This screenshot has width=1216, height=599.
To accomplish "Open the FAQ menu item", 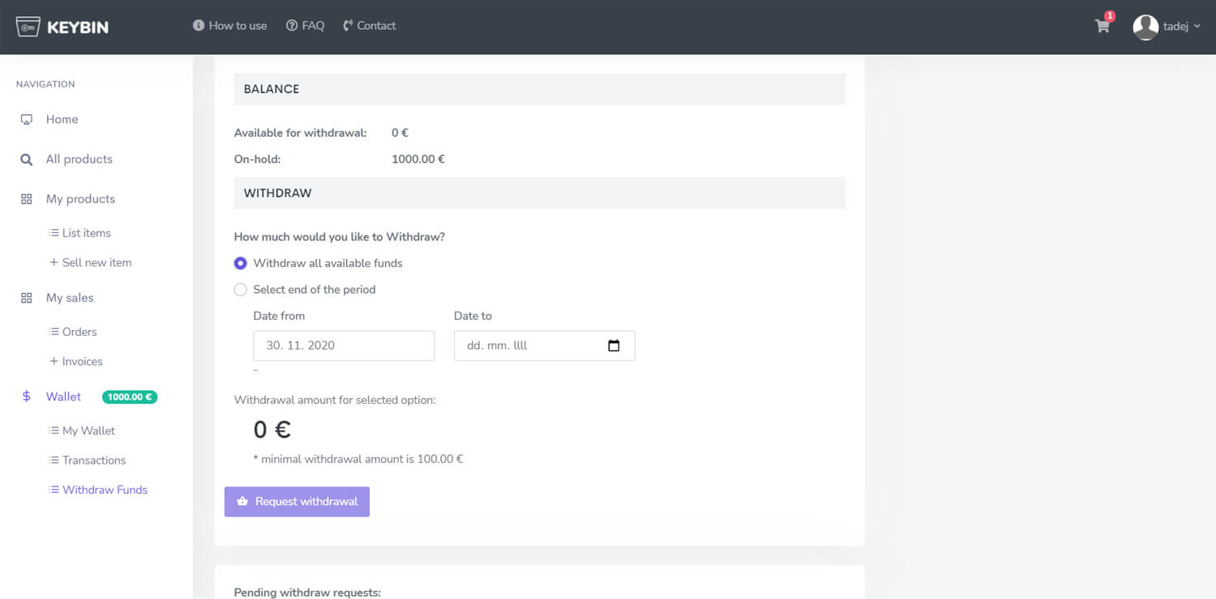I will click(306, 25).
